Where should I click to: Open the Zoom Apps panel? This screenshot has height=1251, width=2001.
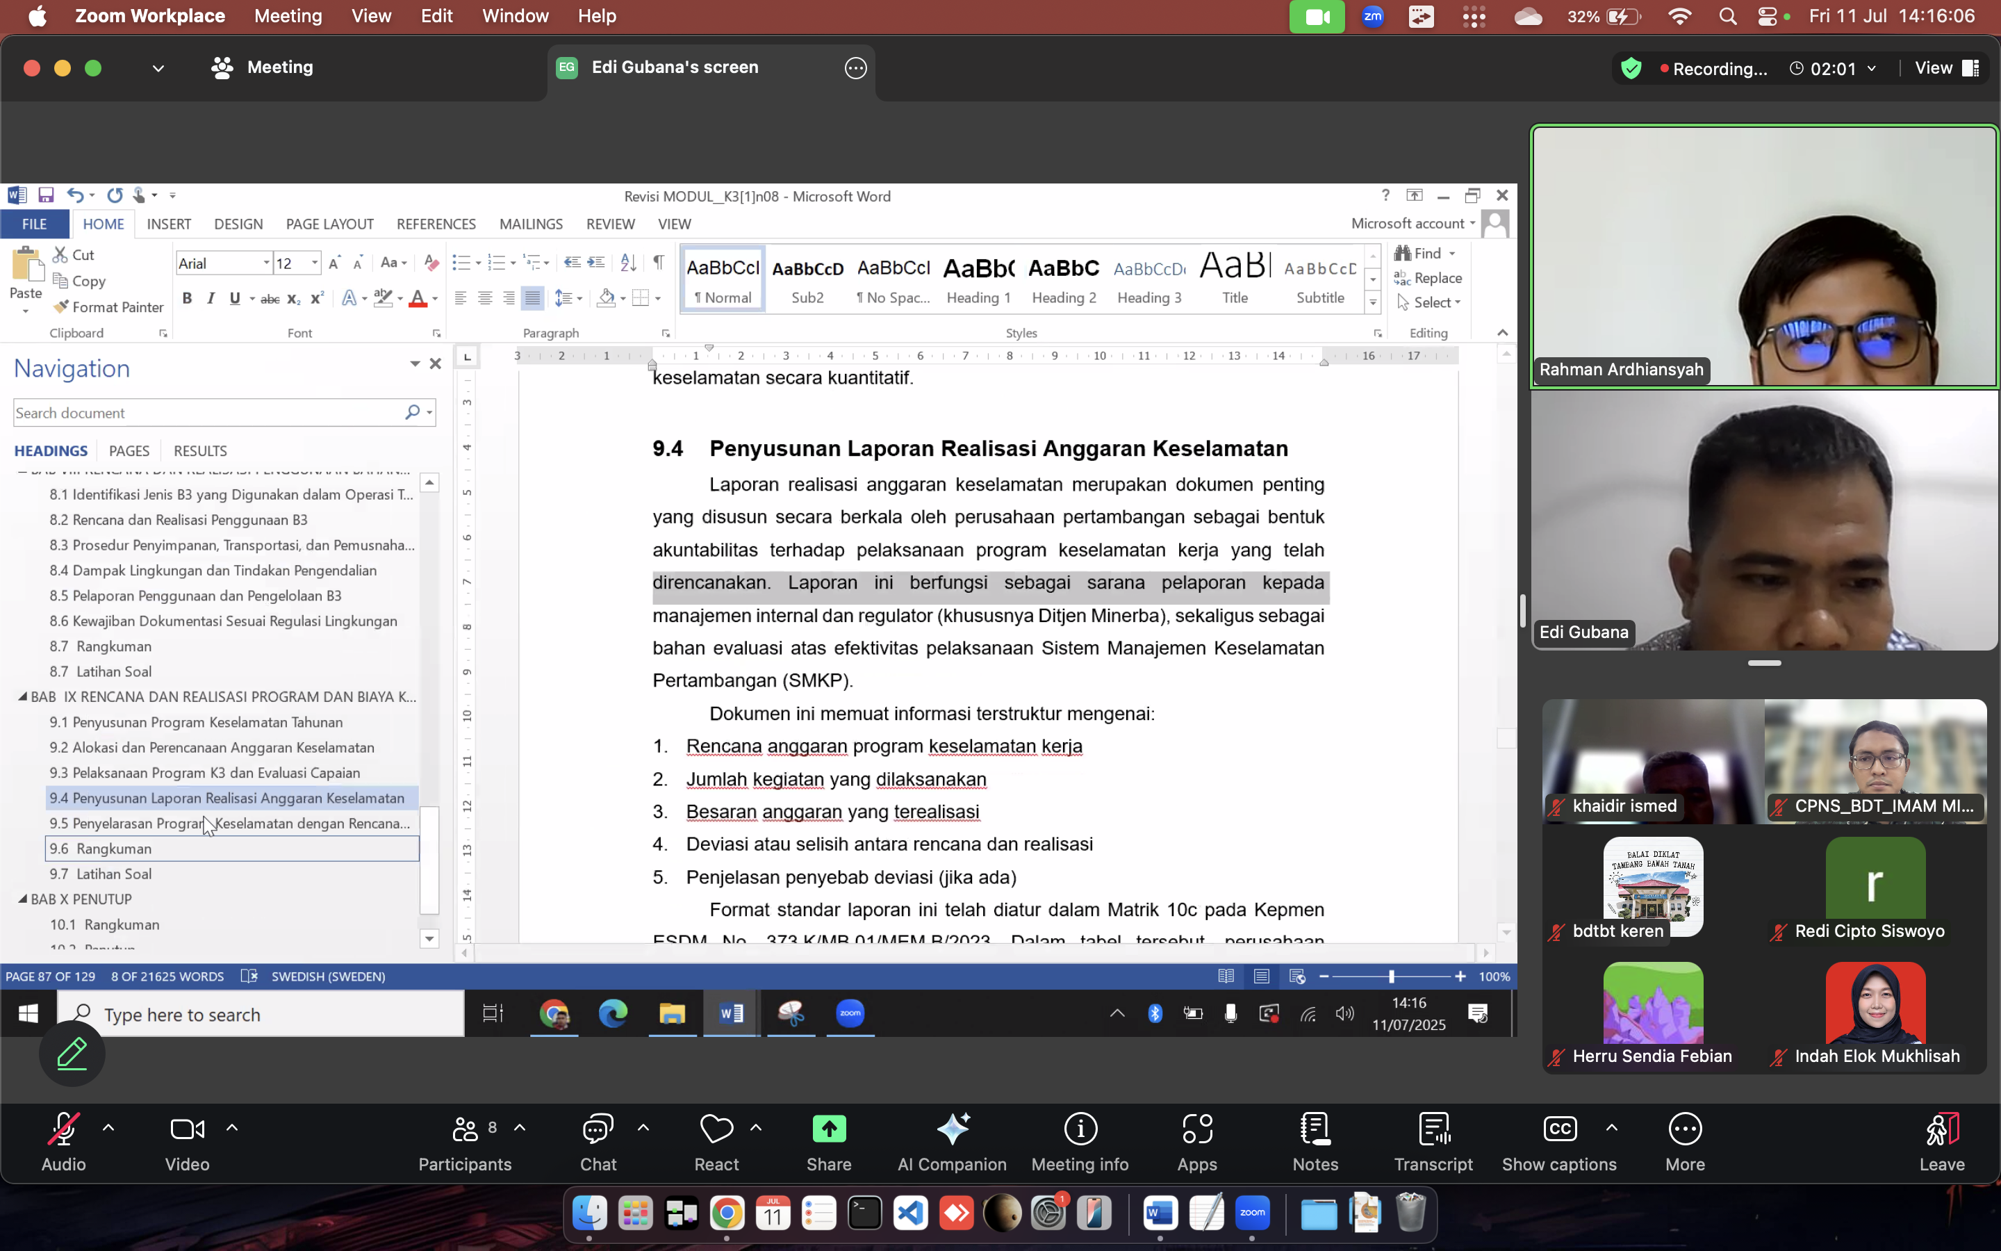coord(1196,1142)
